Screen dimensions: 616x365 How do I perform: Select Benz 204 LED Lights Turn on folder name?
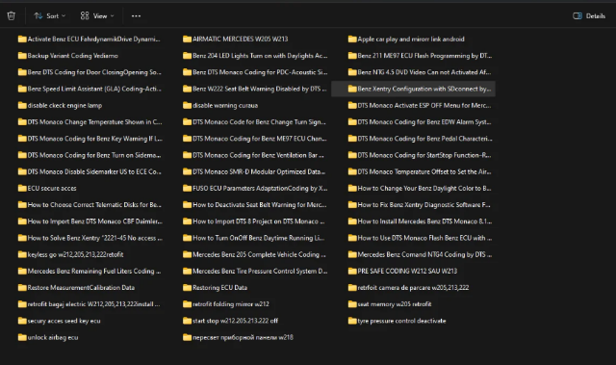click(260, 56)
